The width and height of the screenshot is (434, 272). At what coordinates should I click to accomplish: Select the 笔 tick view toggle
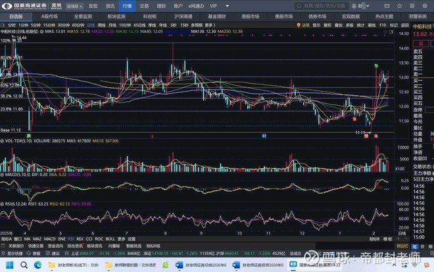coord(415,246)
